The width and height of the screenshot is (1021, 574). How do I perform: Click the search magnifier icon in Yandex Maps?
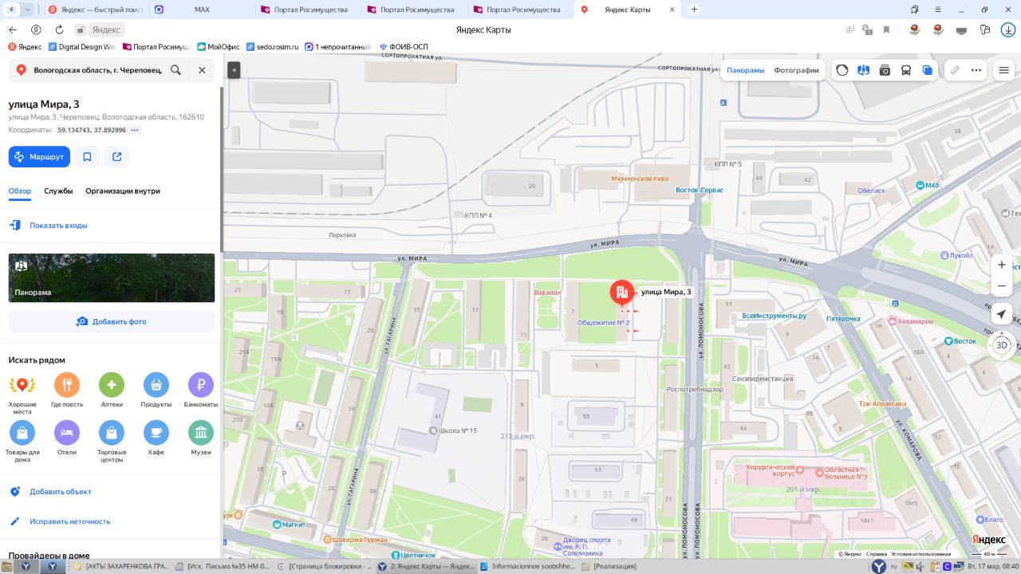(175, 70)
